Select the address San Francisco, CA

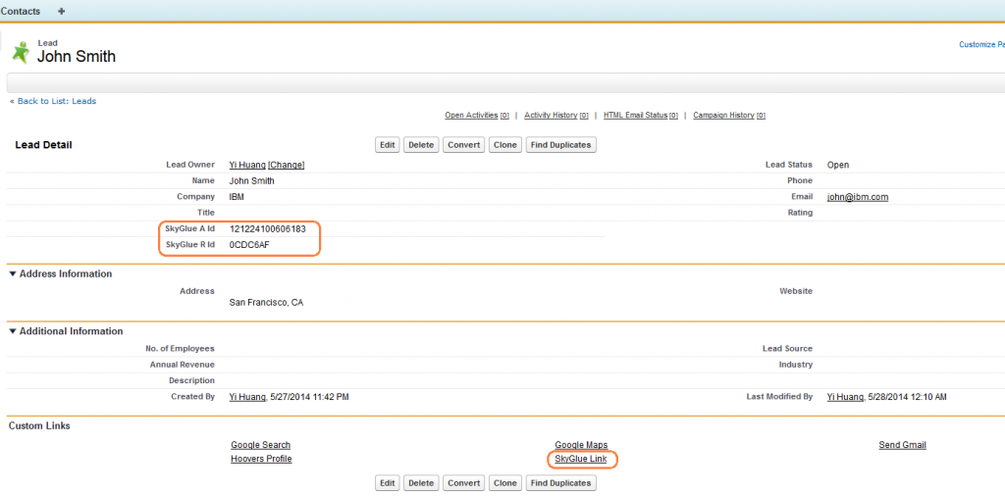266,302
